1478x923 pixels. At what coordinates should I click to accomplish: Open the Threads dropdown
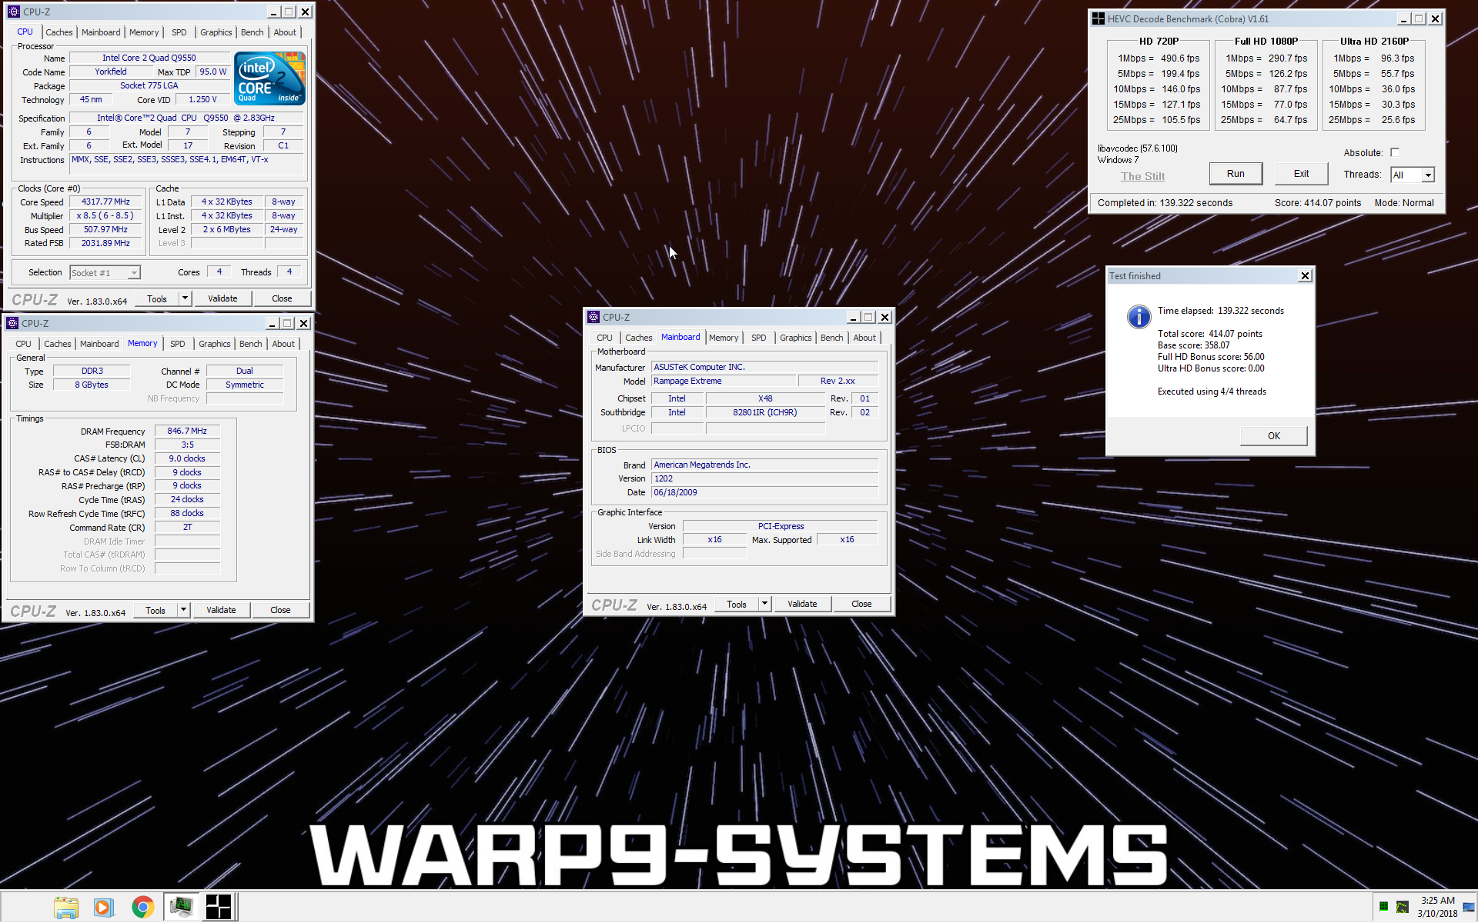click(1428, 175)
